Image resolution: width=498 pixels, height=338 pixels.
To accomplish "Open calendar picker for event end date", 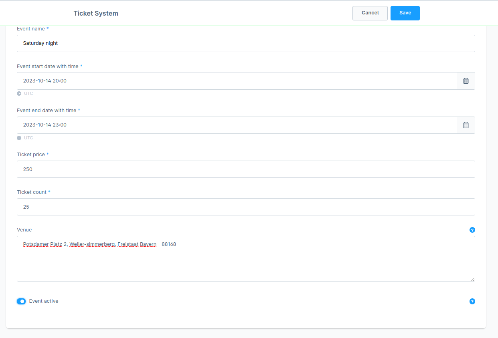I will pos(466,125).
